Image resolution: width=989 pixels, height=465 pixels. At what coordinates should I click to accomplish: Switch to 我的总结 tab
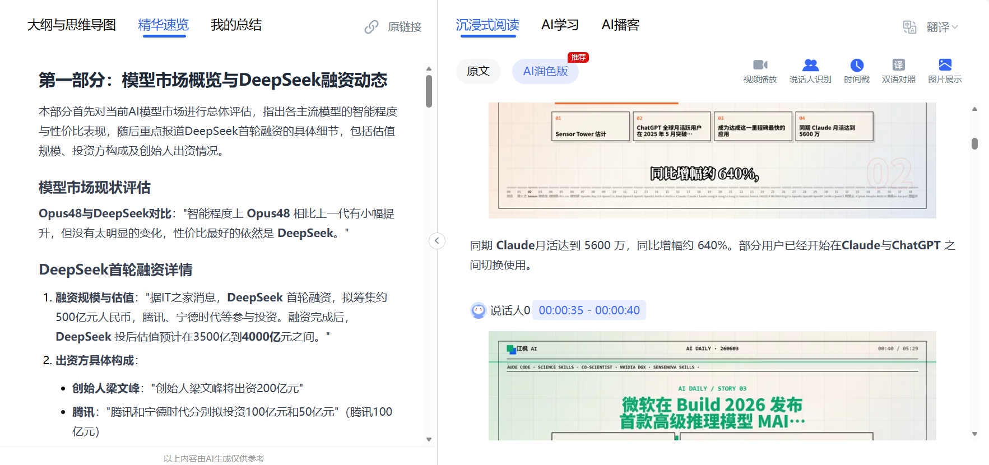click(236, 25)
